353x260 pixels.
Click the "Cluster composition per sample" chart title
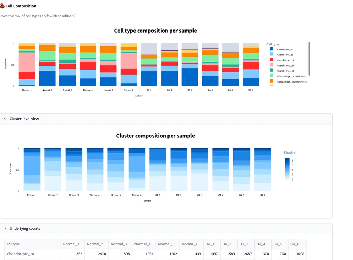point(155,136)
